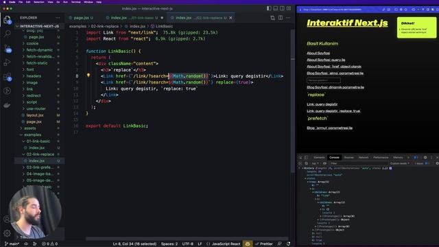Open the DevTools Sources tab
The width and height of the screenshot is (439, 247).
coord(348,157)
